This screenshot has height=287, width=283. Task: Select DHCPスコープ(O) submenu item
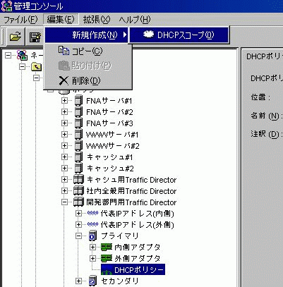(179, 35)
